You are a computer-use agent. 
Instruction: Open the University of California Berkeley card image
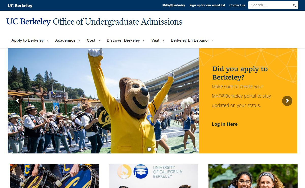coord(154,176)
